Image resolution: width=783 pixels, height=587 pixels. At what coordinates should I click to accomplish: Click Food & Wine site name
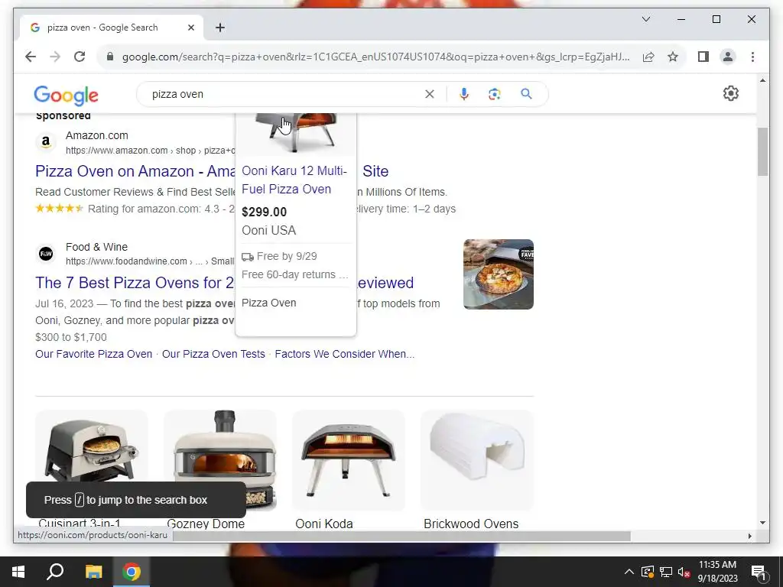point(97,247)
